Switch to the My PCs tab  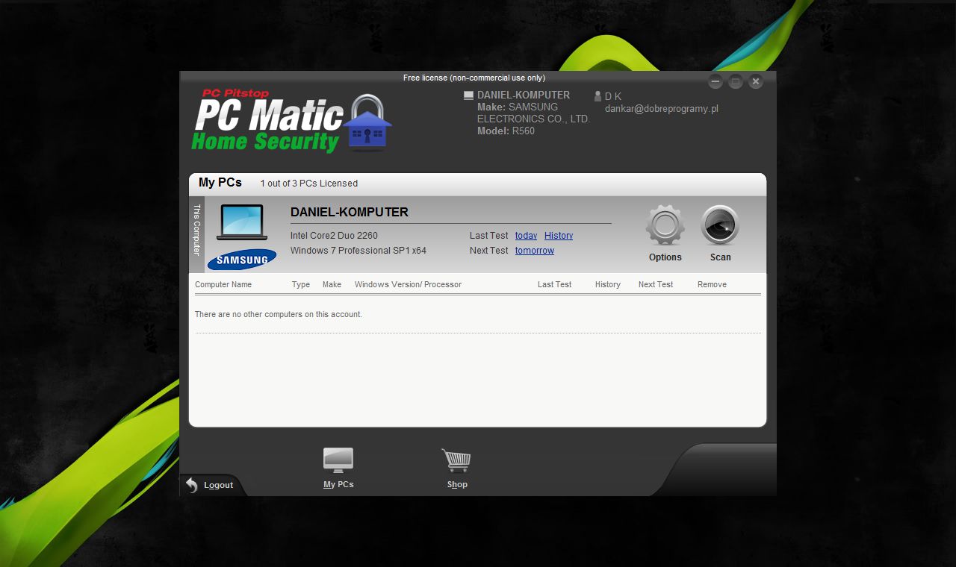coord(220,182)
